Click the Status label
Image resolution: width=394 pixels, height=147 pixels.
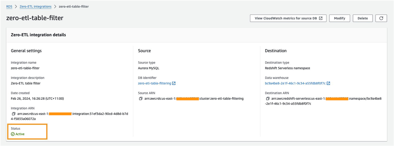point(15,128)
